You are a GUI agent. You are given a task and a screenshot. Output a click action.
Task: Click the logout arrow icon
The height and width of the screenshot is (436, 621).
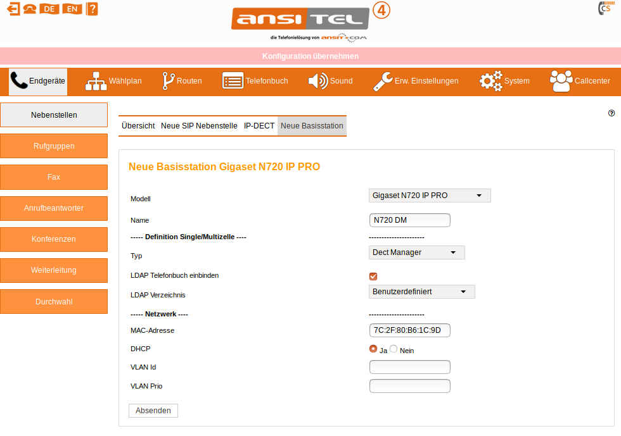tap(13, 9)
